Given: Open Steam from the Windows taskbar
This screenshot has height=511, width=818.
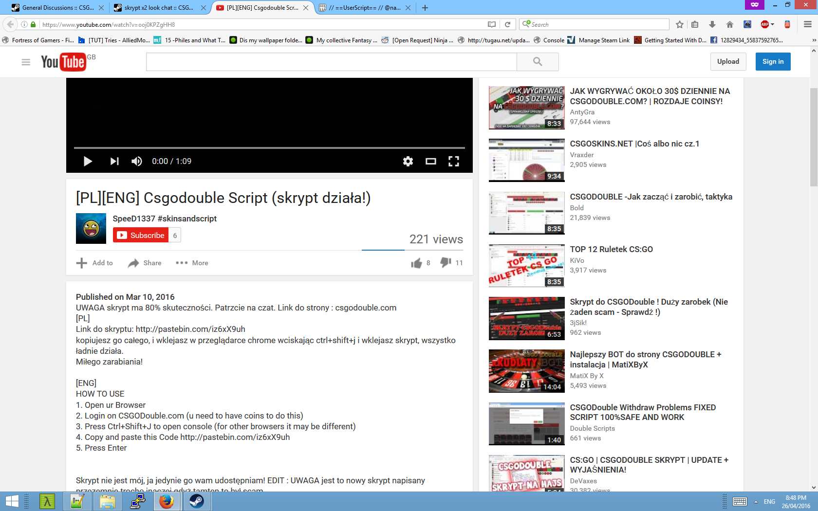Looking at the screenshot, I should 197,501.
